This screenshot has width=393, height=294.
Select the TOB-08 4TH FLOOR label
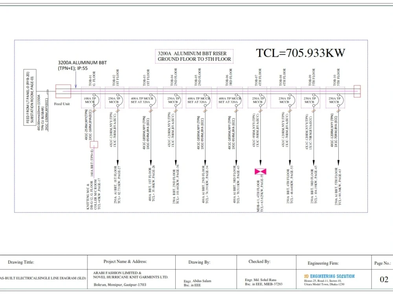coord(282,77)
